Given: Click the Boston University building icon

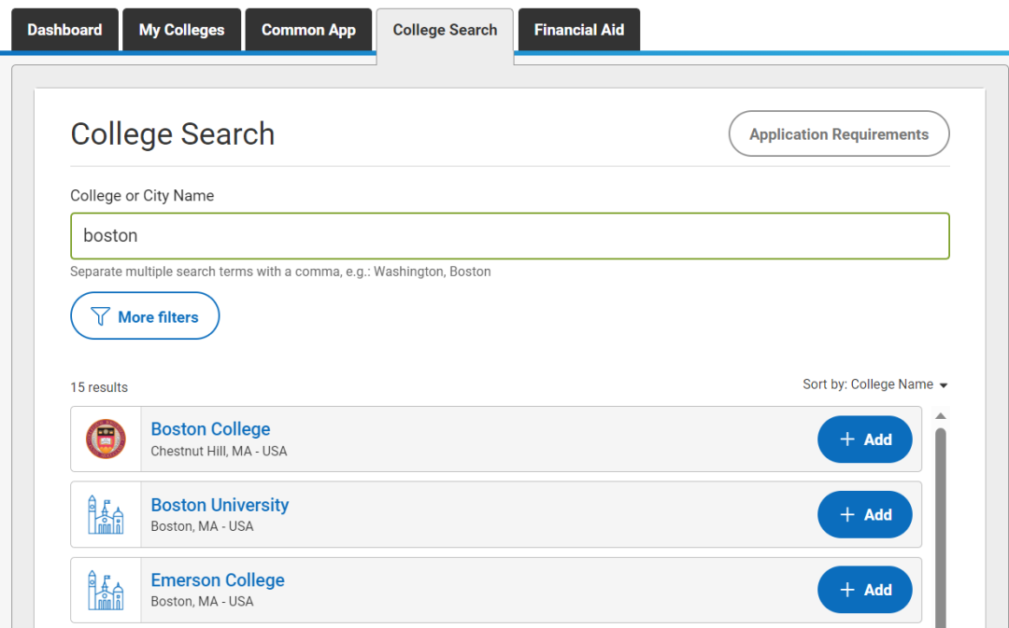Looking at the screenshot, I should (106, 515).
